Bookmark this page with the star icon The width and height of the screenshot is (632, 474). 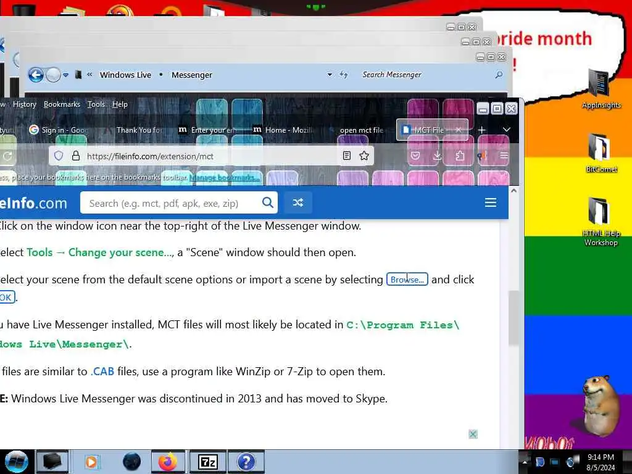pos(364,156)
